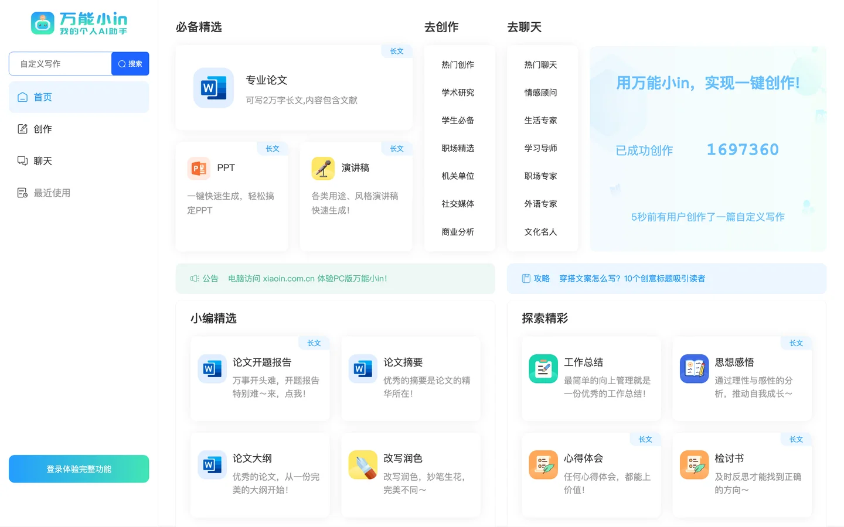Select 外语专家 chat category
Viewport: 844px width, 527px height.
(x=540, y=204)
